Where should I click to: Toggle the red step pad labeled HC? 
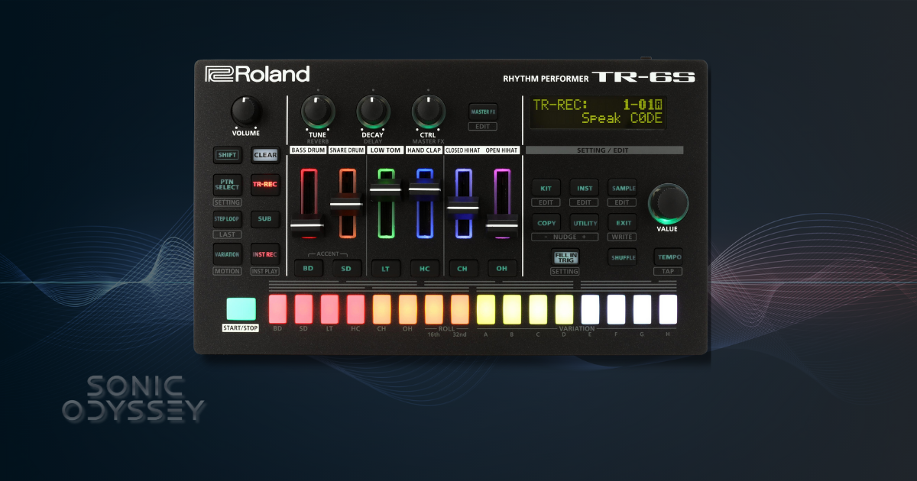[x=355, y=309]
